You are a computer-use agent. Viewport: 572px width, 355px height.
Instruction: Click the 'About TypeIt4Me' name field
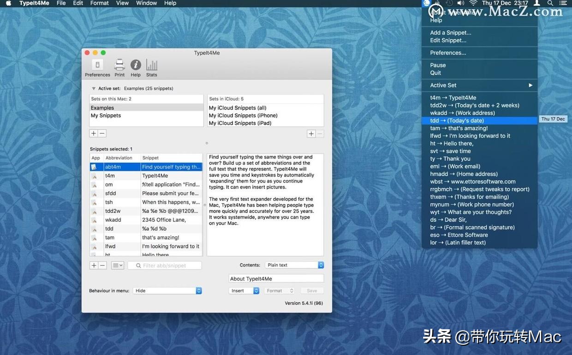[276, 278]
